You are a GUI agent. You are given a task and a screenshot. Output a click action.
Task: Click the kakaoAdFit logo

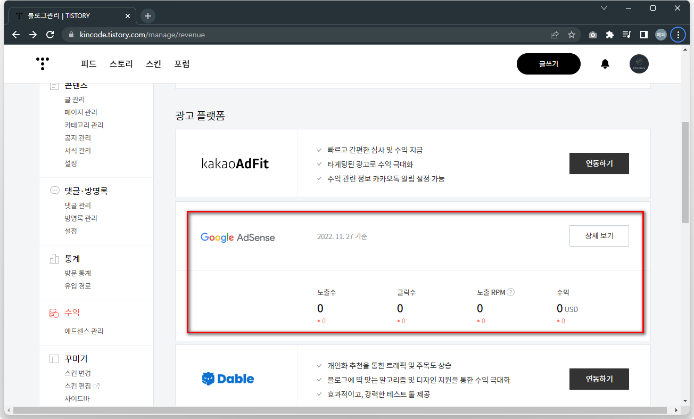pyautogui.click(x=235, y=163)
